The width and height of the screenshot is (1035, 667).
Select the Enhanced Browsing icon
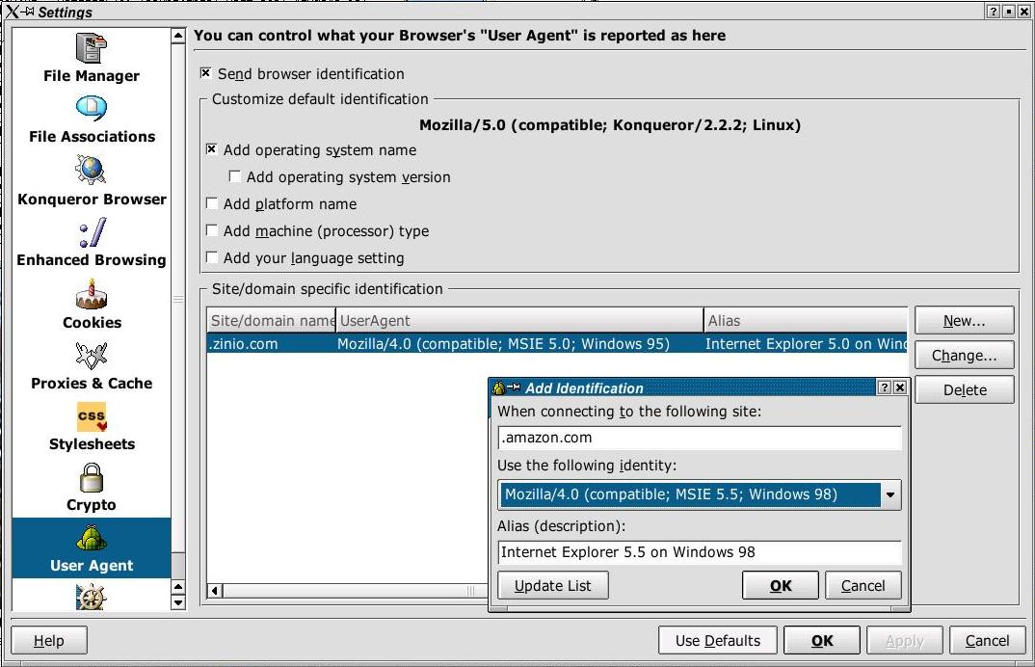[x=92, y=233]
